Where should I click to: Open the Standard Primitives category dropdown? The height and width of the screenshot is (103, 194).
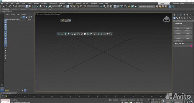coord(183,21)
